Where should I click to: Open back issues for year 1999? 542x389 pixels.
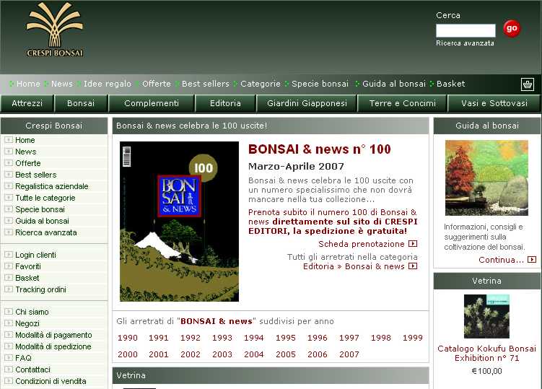[x=413, y=338]
